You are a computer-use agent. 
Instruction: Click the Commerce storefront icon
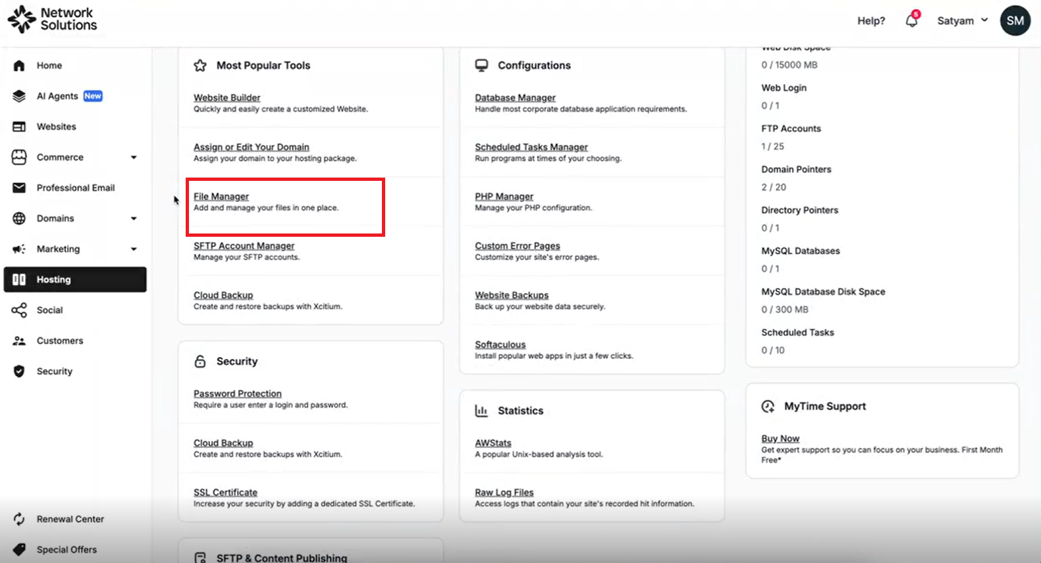(19, 157)
